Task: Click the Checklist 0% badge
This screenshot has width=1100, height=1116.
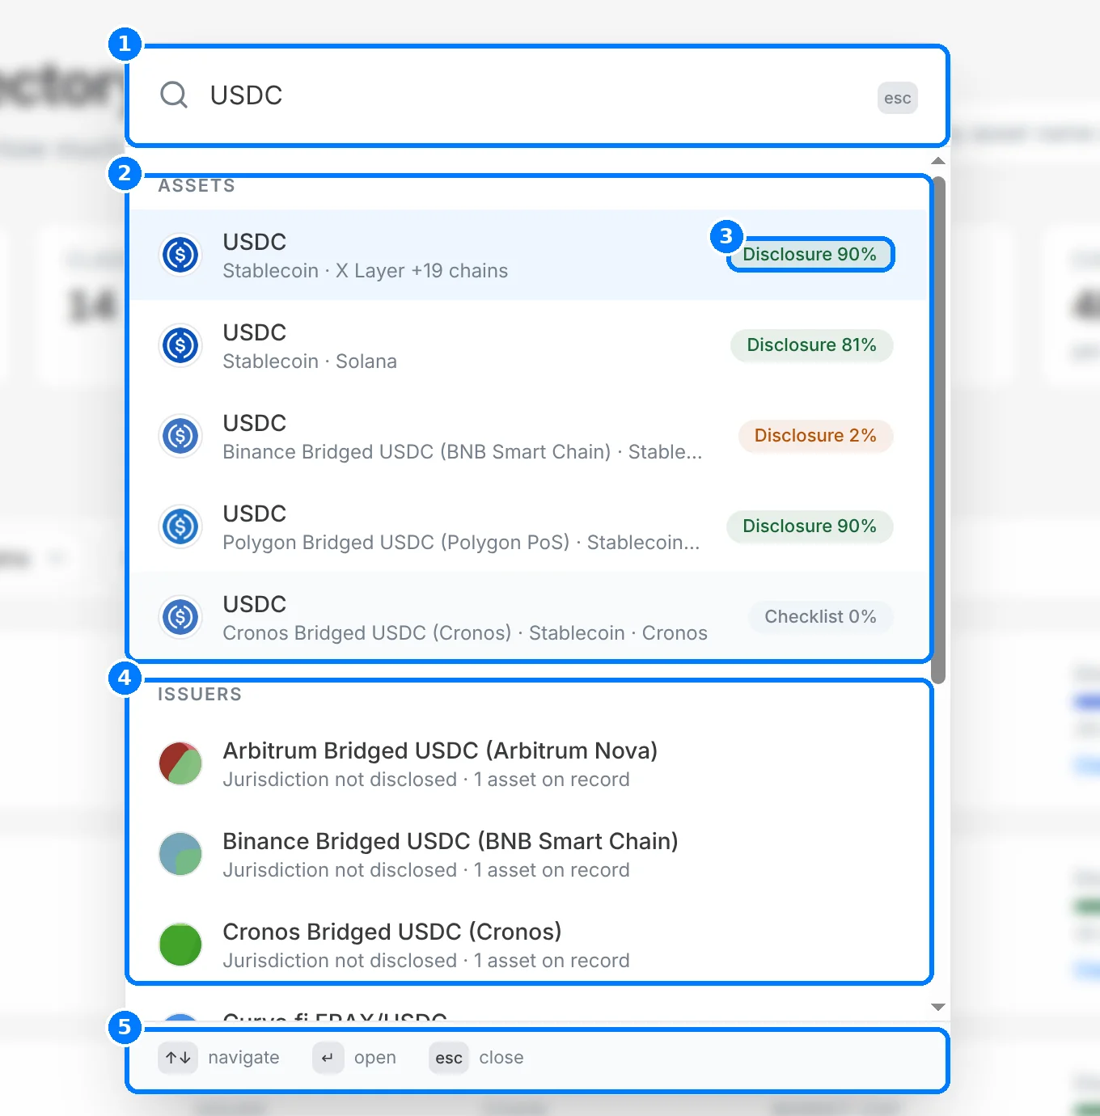Action: 820,617
